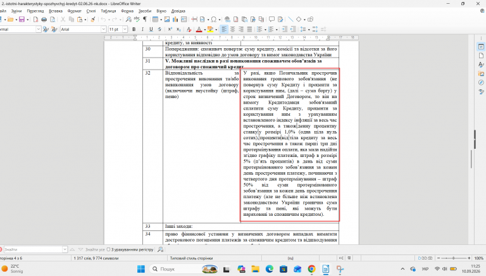Open paragraph style dropdown
486x276 pixels.
[x=39, y=29]
